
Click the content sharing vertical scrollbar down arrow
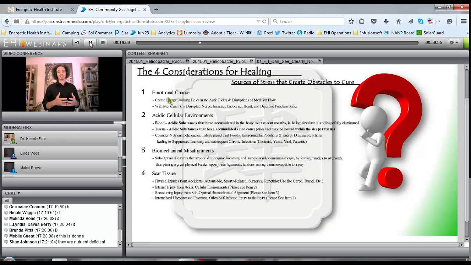coord(467,240)
